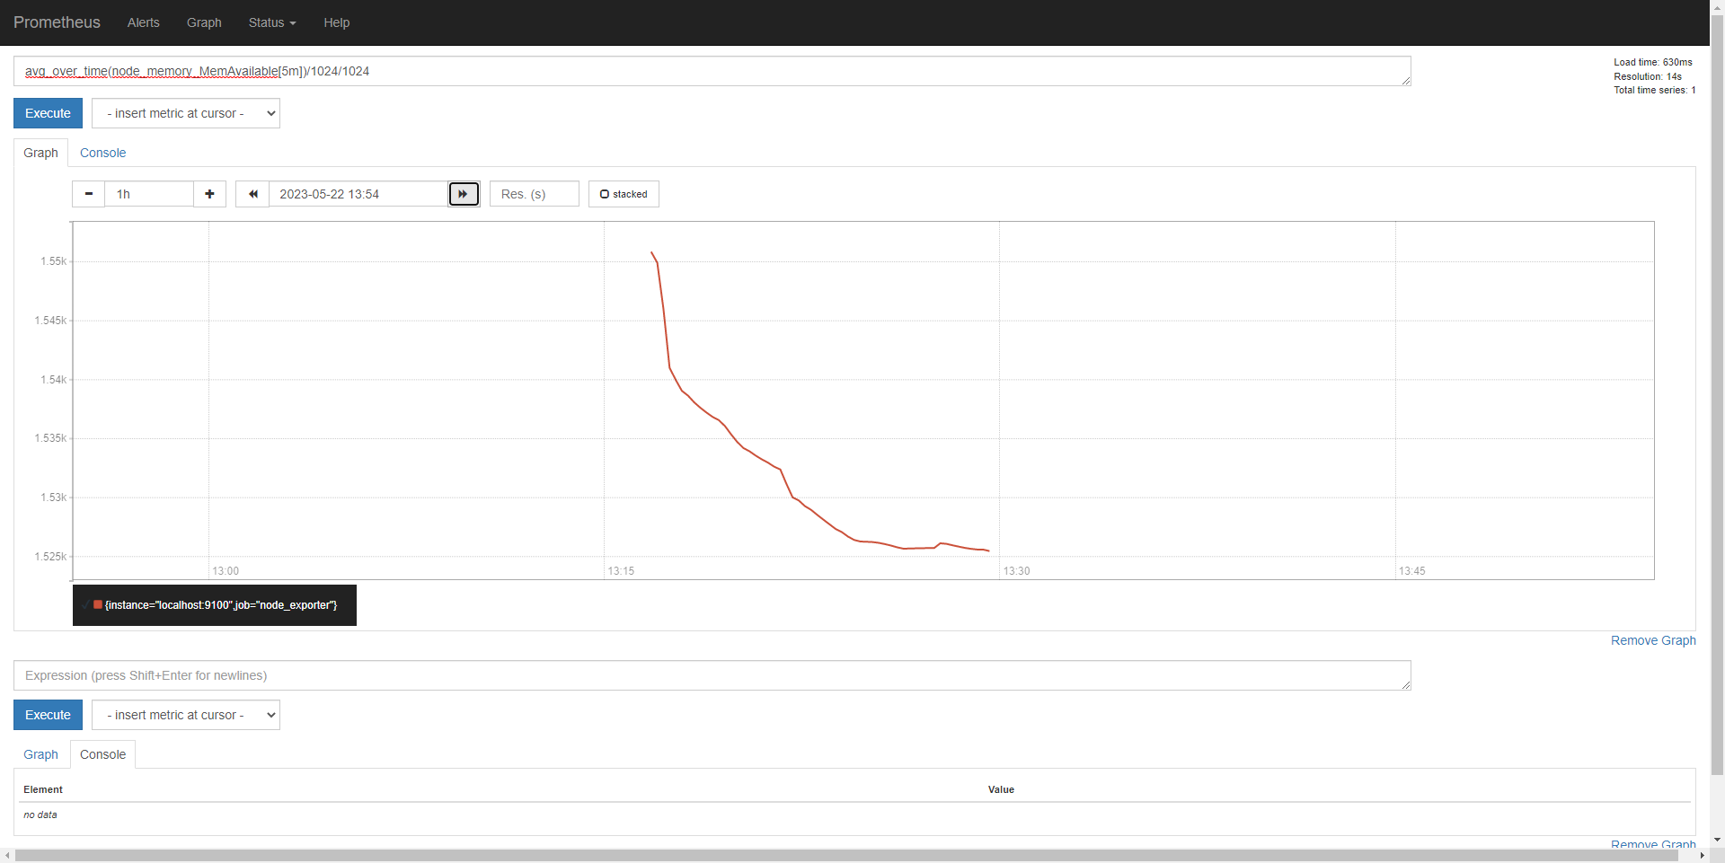Switch to Graph tab of second panel
The image size is (1725, 863).
tap(40, 754)
